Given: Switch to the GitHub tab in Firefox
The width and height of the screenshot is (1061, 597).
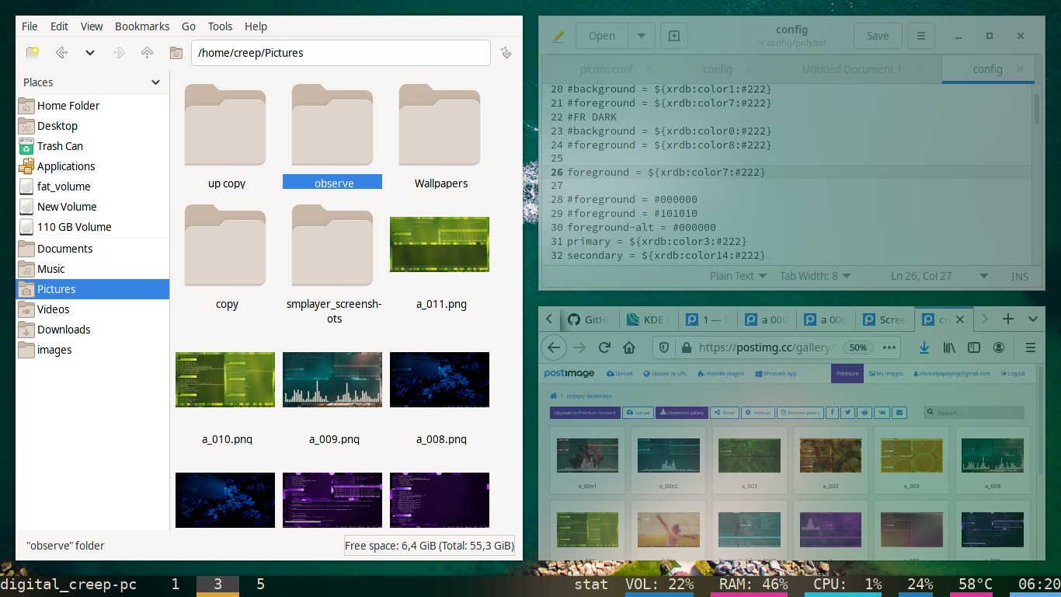Looking at the screenshot, I should click(590, 319).
